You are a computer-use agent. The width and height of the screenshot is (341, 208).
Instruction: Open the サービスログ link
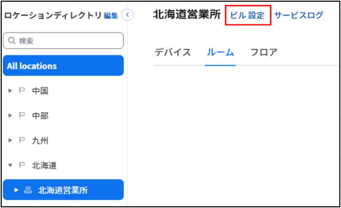click(x=298, y=15)
